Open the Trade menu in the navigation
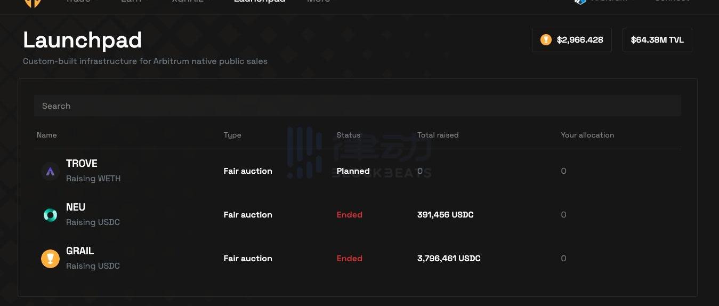The height and width of the screenshot is (306, 719). coord(77,2)
